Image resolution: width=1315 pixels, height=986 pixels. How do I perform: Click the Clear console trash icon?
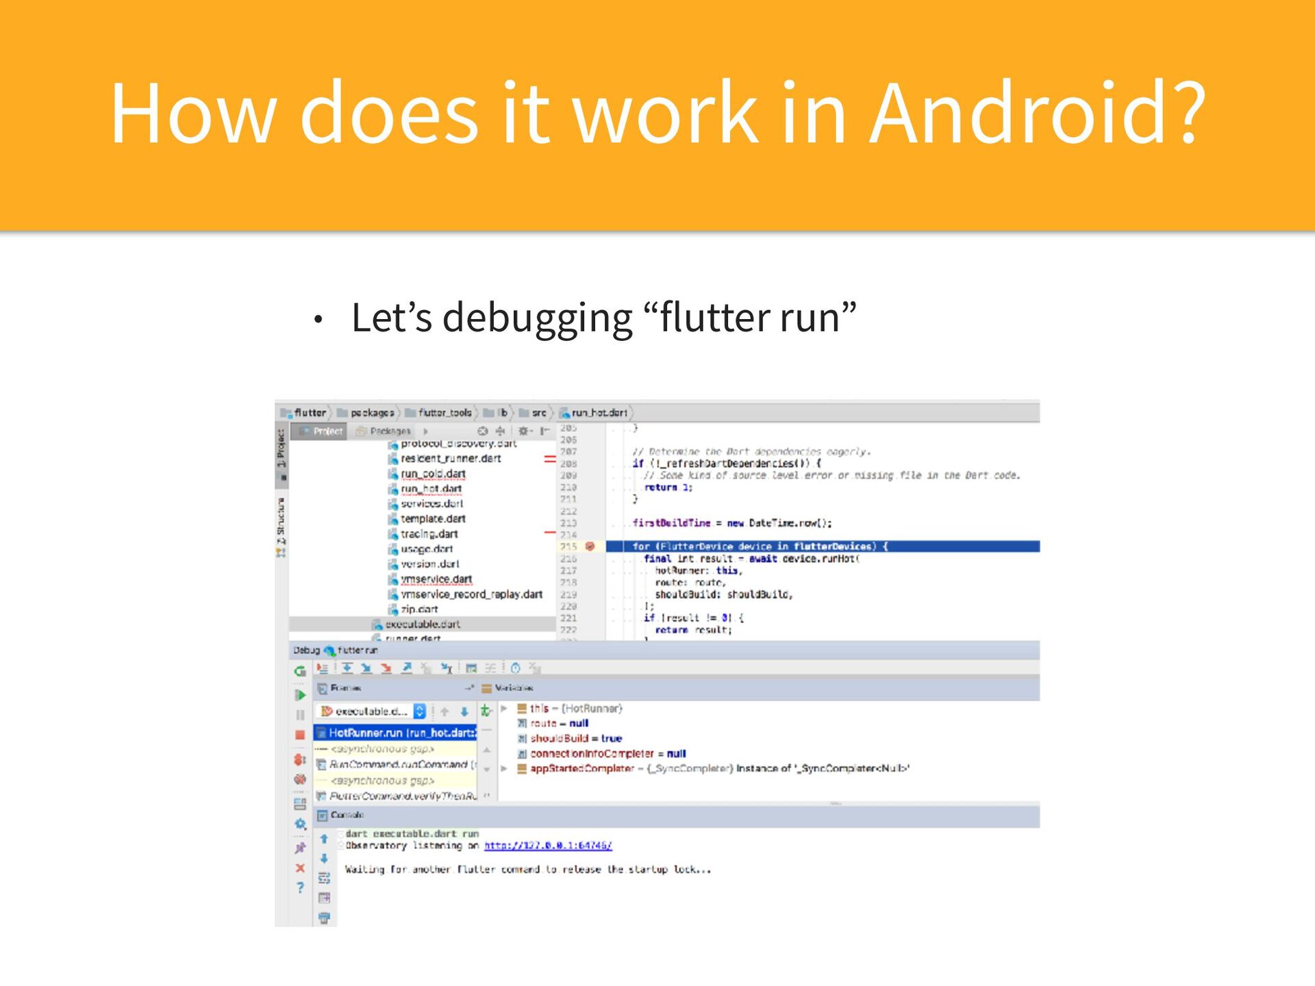tap(325, 918)
